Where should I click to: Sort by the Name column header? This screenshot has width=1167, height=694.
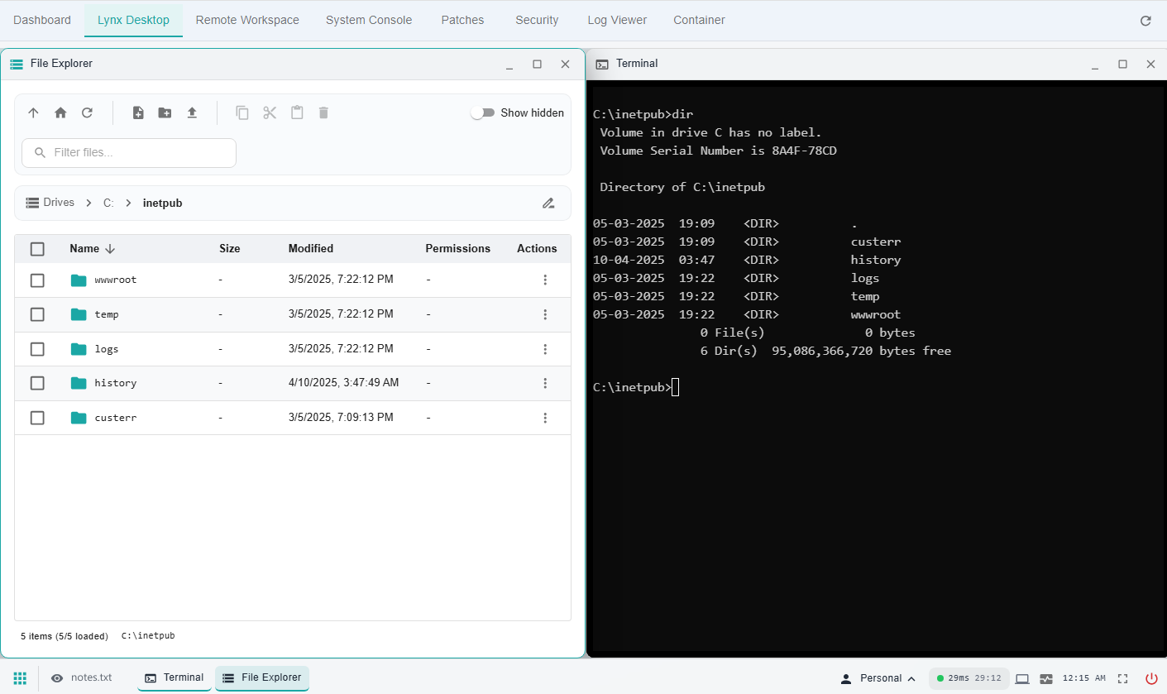click(x=93, y=248)
